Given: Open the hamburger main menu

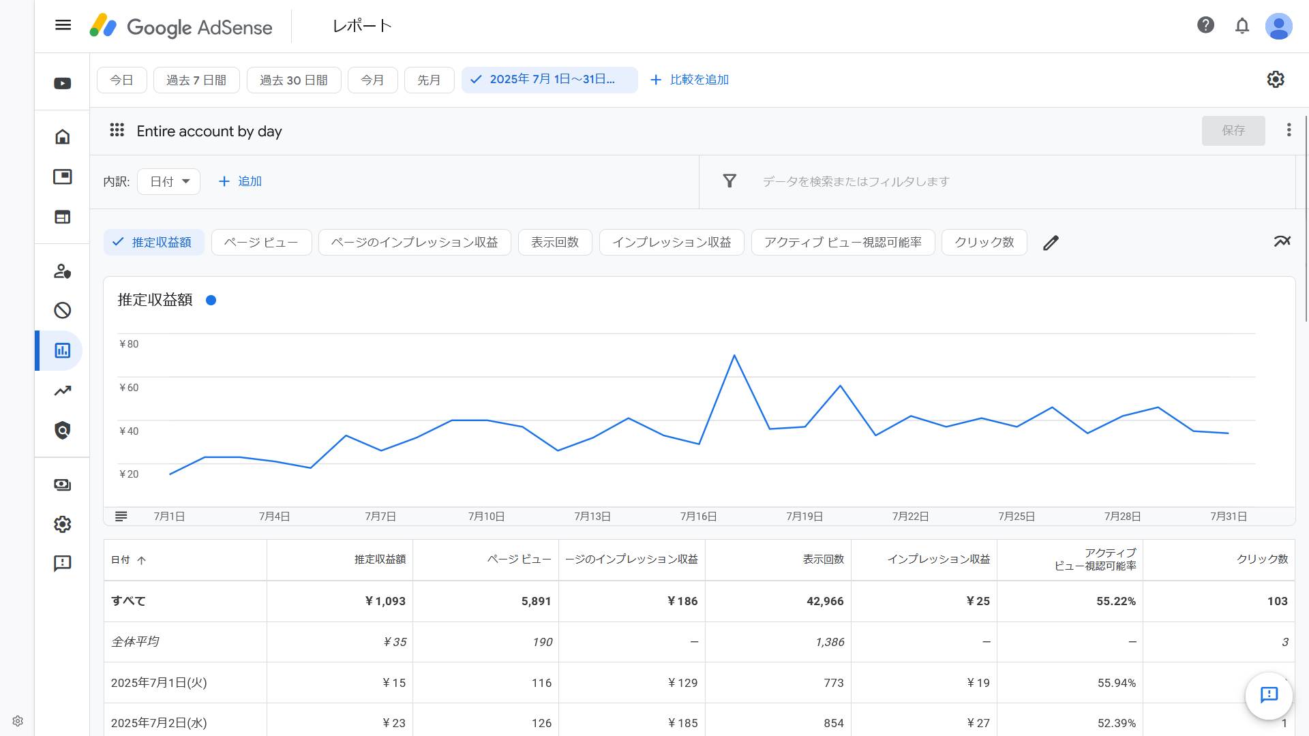Looking at the screenshot, I should click(x=63, y=25).
